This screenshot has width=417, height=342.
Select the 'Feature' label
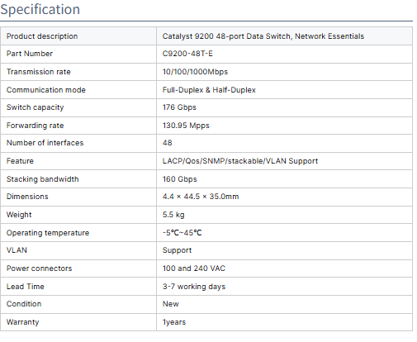pyautogui.click(x=20, y=161)
